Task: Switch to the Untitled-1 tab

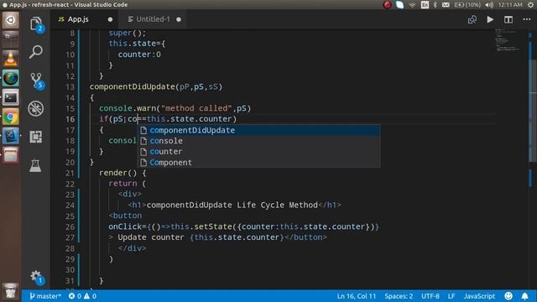Action: click(153, 19)
